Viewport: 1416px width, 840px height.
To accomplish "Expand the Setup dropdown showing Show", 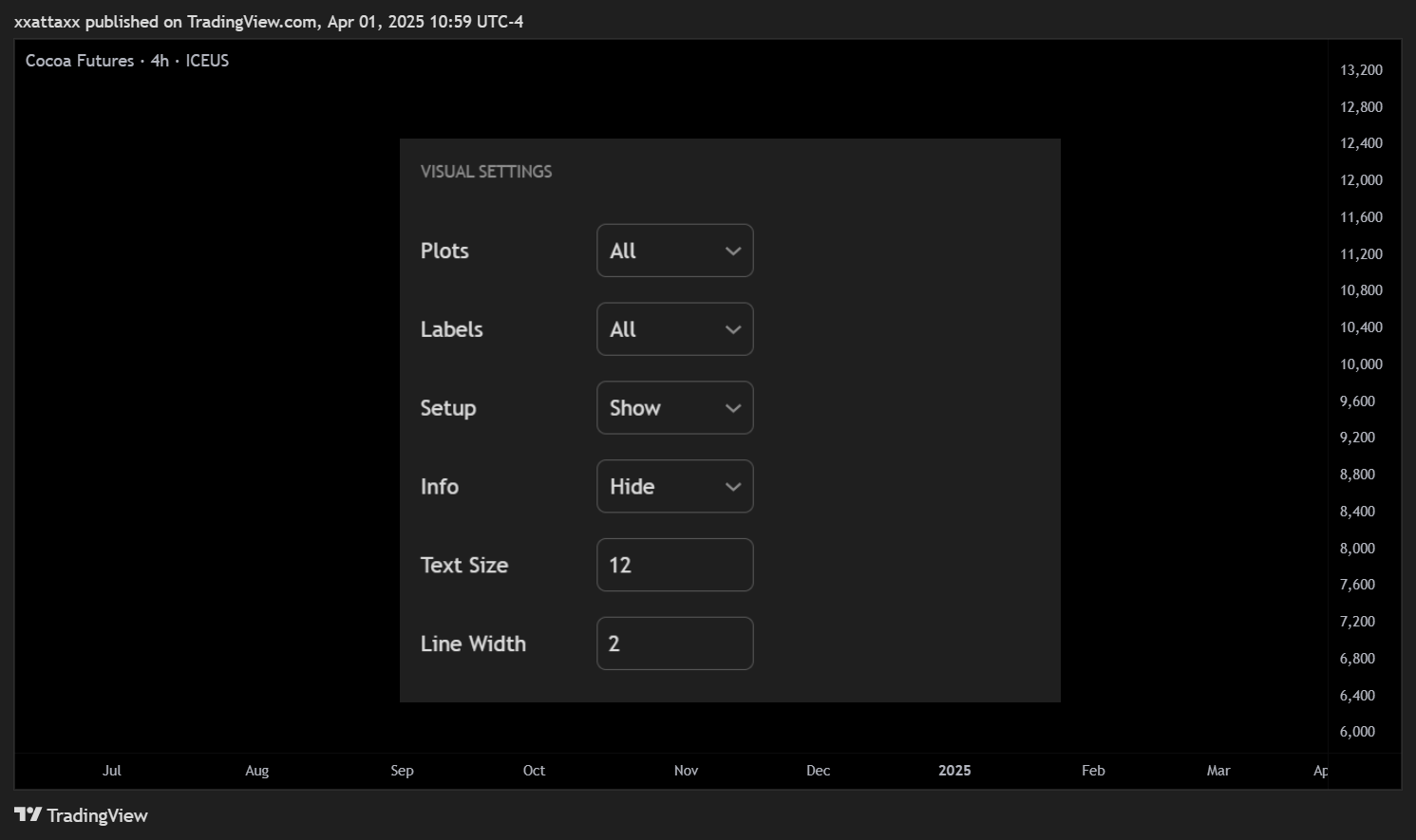I will [674, 408].
